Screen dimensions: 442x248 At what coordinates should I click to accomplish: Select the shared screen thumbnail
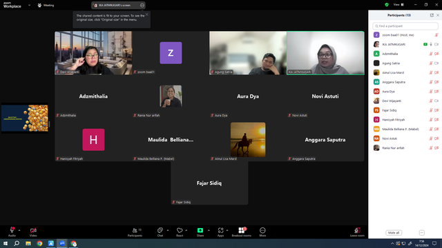pyautogui.click(x=25, y=118)
